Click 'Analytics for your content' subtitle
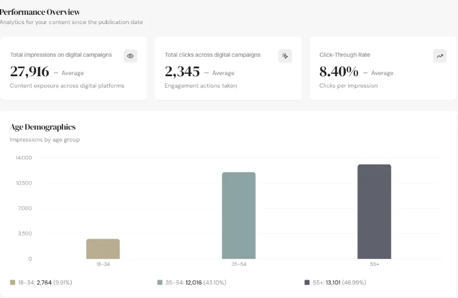 (71, 22)
